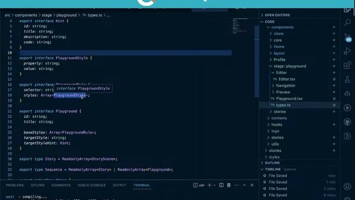
Task: Expand the Preview folder
Action: [x=283, y=92]
